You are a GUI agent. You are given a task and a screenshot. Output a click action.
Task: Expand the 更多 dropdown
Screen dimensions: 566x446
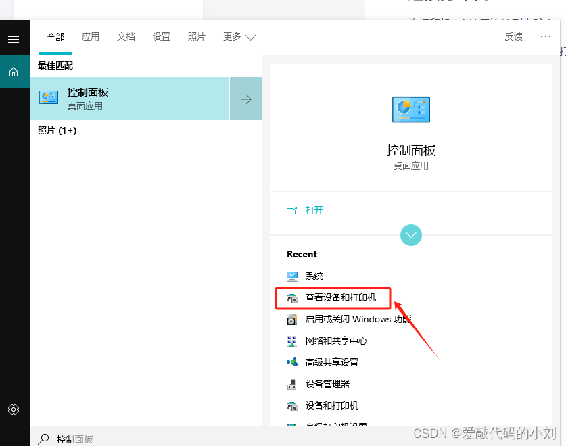239,36
